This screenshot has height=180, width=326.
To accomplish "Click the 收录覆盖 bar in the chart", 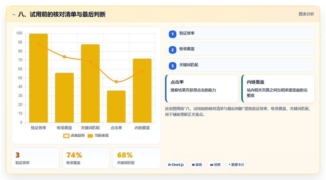I will pos(64,98).
